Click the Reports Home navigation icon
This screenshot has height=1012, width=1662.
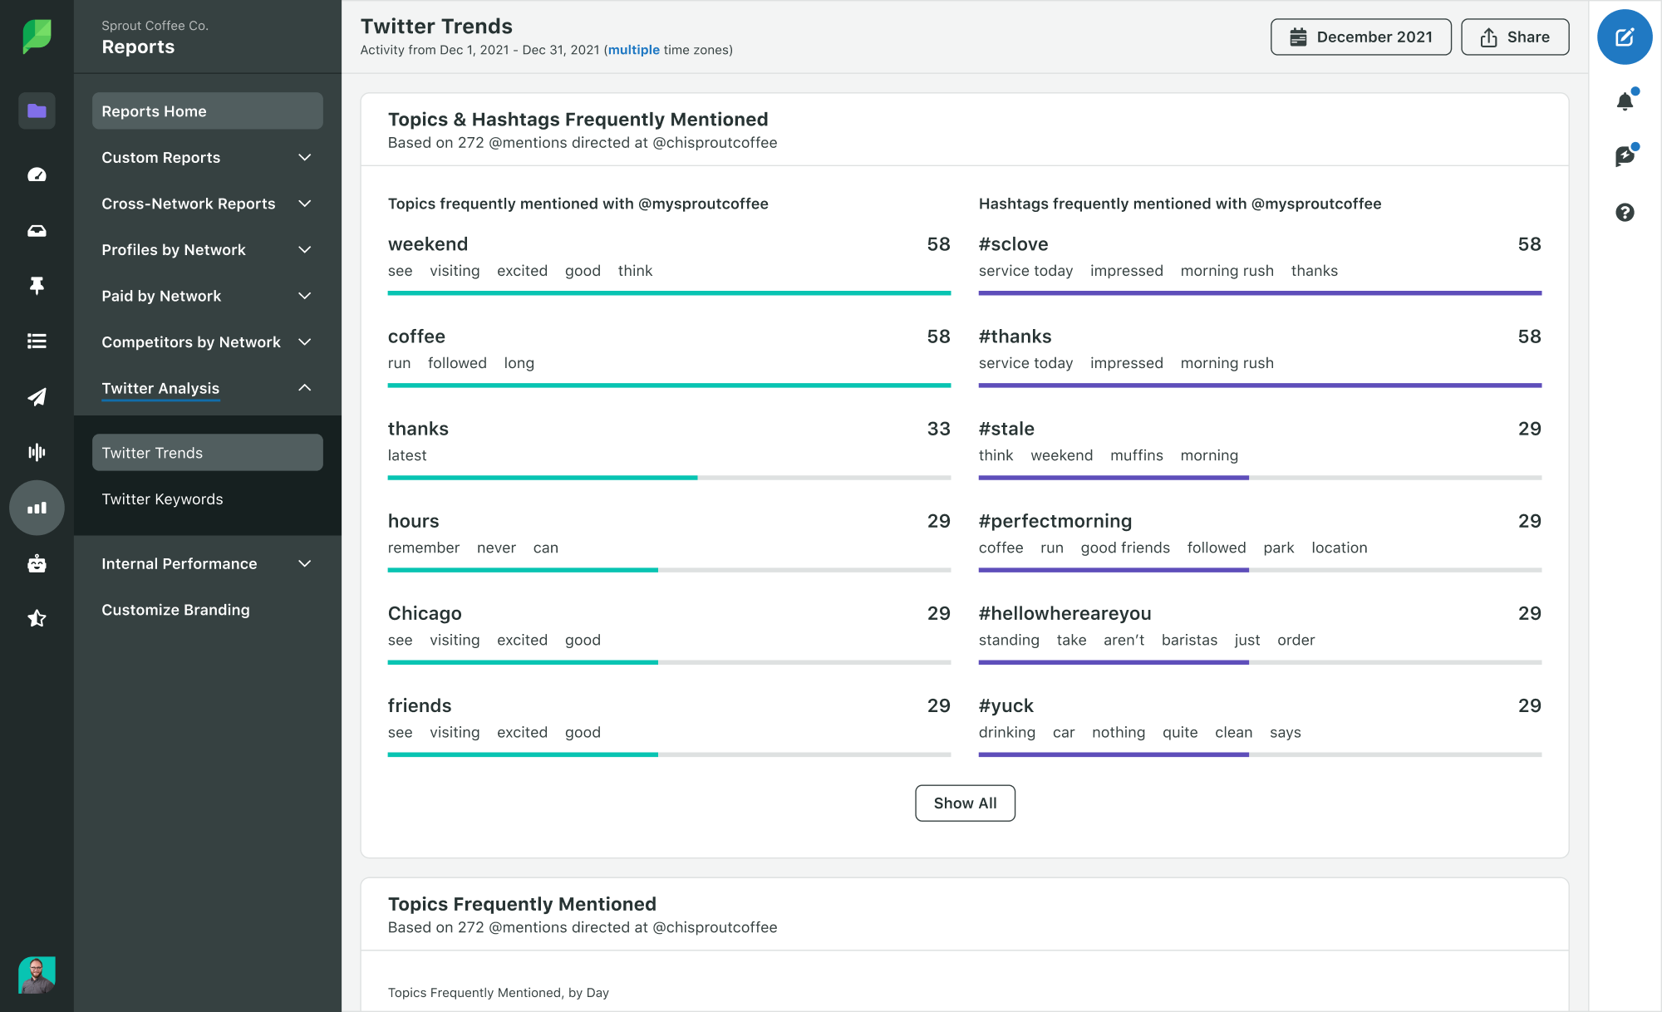36,111
